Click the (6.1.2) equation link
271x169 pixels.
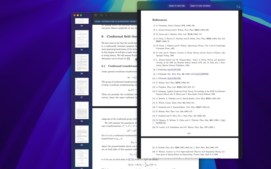click(x=131, y=160)
